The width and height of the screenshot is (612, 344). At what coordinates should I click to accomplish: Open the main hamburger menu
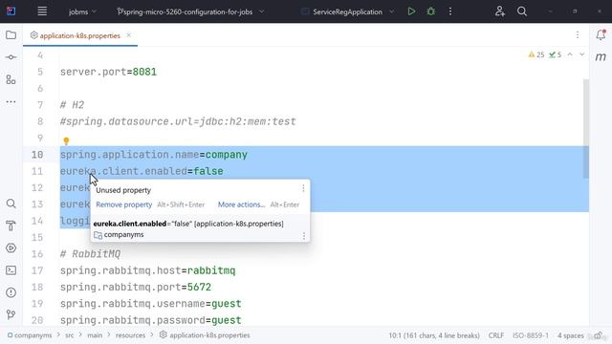[x=42, y=11]
